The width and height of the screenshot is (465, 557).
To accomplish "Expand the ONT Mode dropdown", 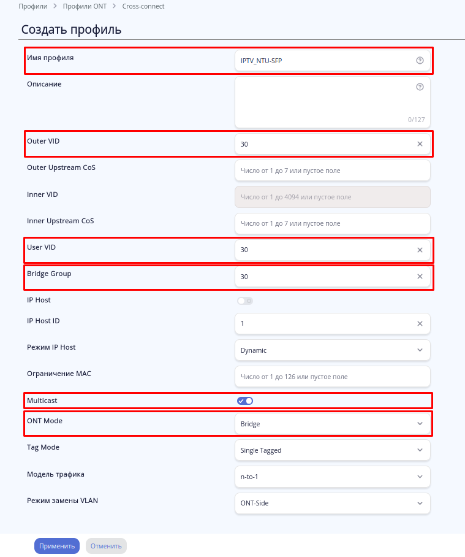I will point(332,423).
